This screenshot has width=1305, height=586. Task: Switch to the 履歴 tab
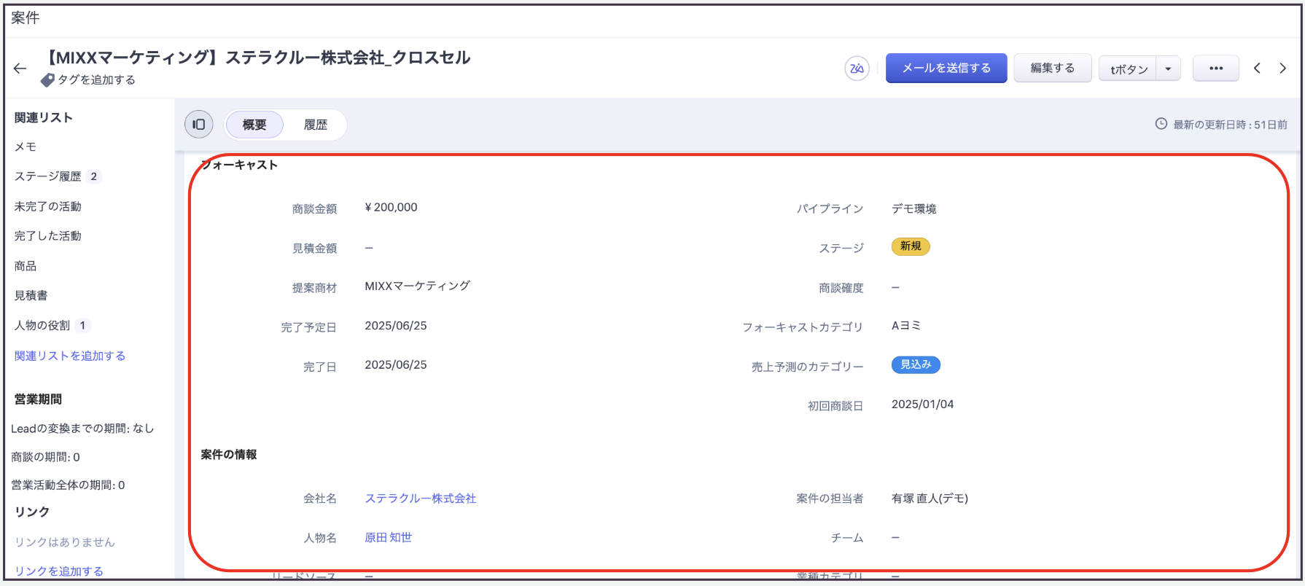(x=315, y=125)
